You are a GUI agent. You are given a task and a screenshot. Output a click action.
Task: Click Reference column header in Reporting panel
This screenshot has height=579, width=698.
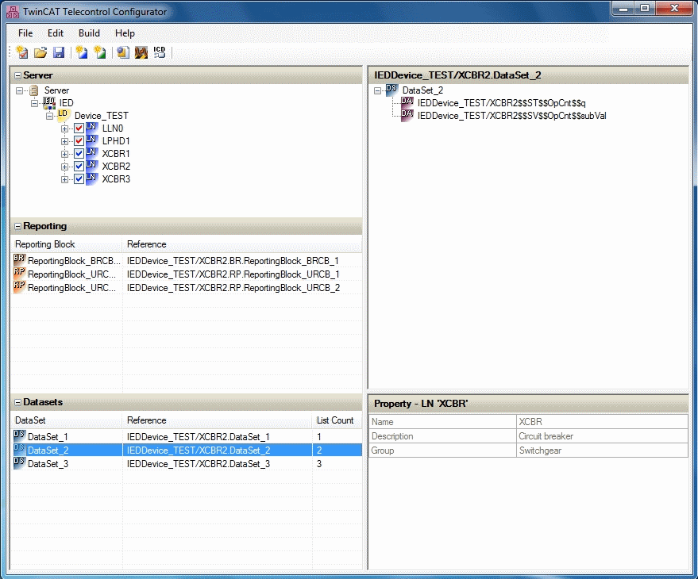pos(242,244)
